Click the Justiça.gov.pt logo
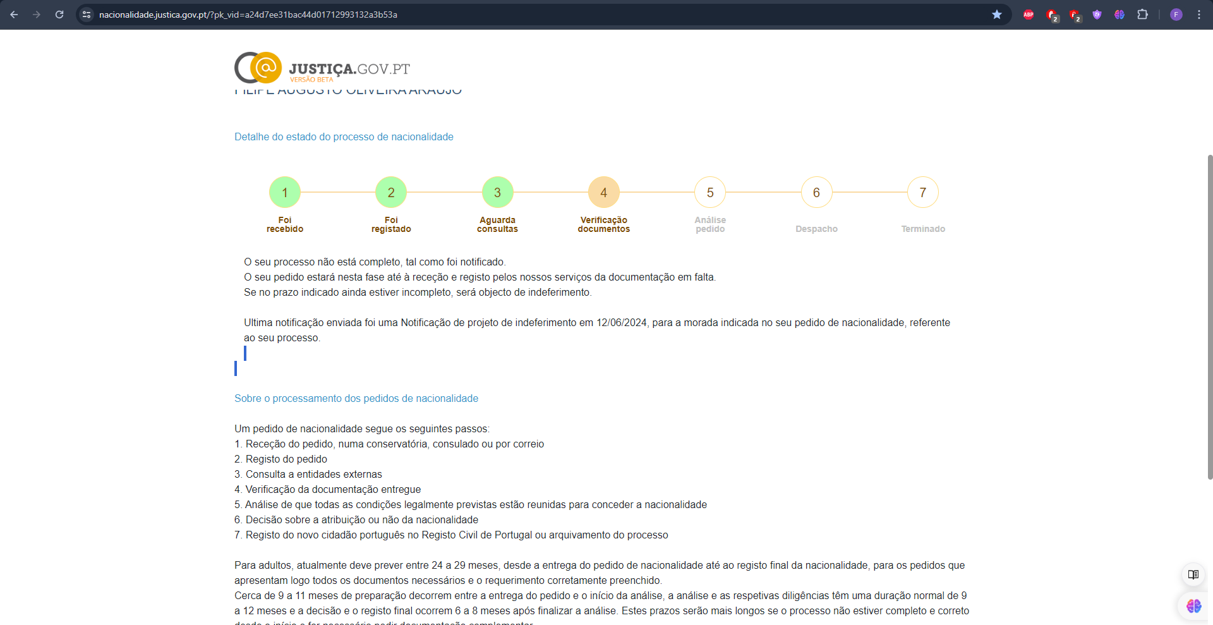The width and height of the screenshot is (1213, 625). (x=322, y=68)
